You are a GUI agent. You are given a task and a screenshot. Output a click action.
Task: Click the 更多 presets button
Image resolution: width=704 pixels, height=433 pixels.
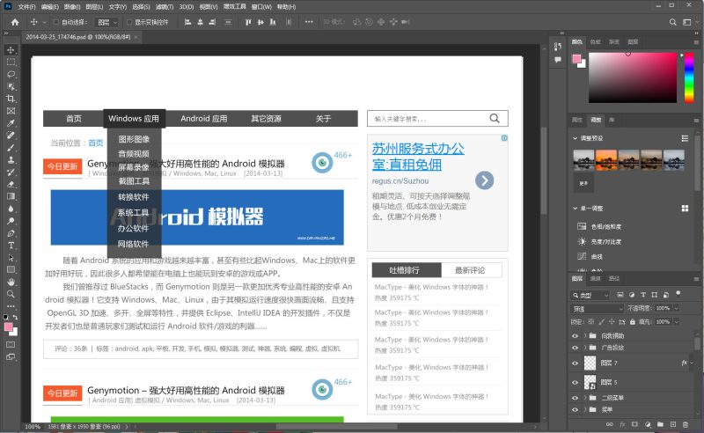pos(583,183)
